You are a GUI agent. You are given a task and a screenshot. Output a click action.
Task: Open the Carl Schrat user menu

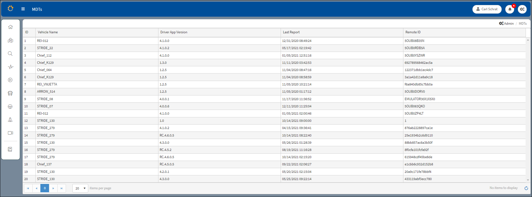[487, 9]
